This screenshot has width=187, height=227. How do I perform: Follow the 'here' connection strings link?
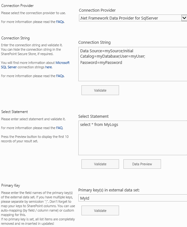[49, 67]
